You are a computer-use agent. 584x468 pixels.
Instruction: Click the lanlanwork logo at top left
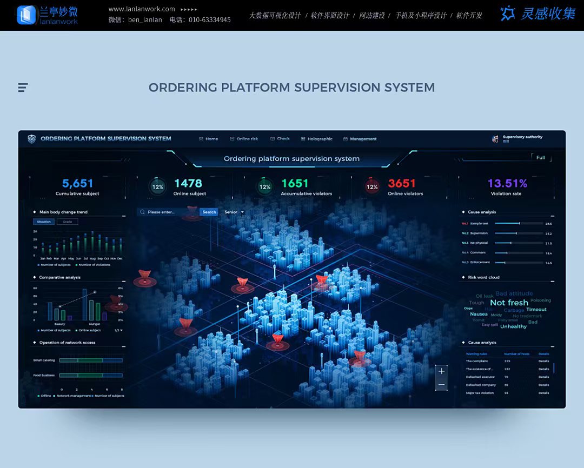47,15
